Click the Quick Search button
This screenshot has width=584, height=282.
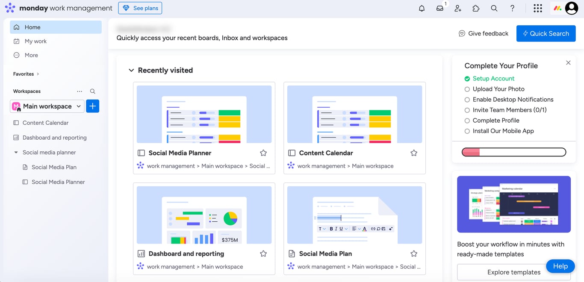(546, 33)
